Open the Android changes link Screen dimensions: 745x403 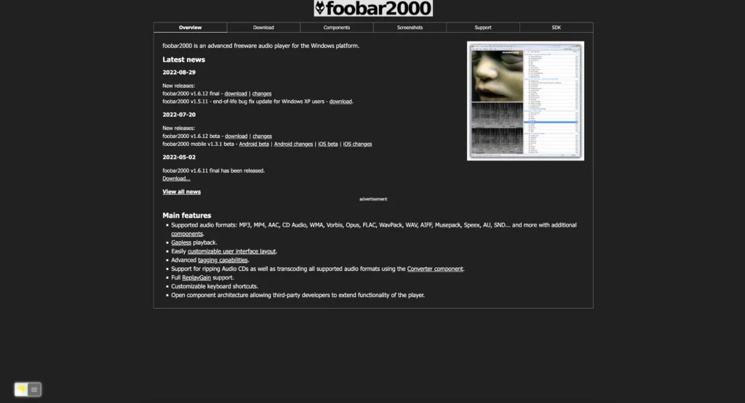point(293,144)
